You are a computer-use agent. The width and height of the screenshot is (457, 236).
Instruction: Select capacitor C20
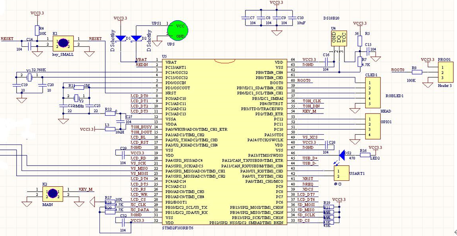coord(43,85)
